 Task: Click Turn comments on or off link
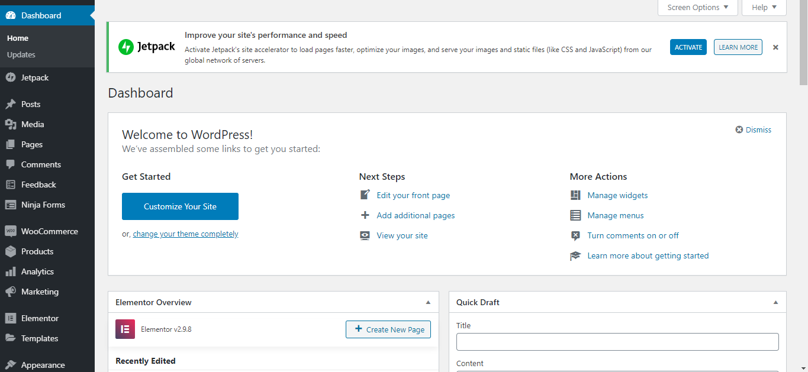pyautogui.click(x=633, y=235)
